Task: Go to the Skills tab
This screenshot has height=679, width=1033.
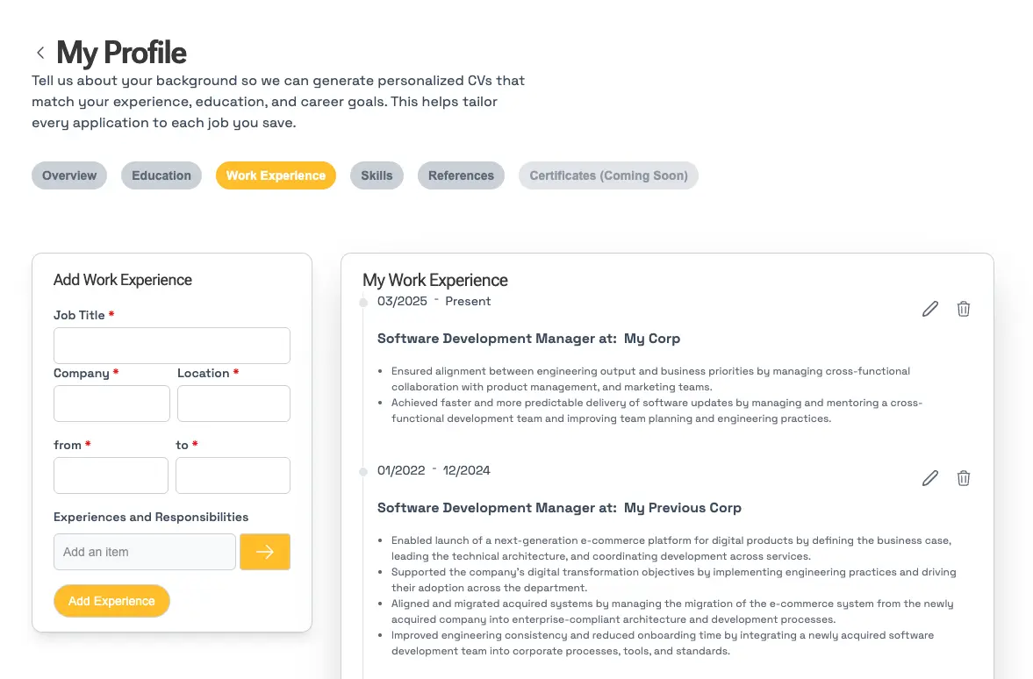Action: [x=377, y=175]
